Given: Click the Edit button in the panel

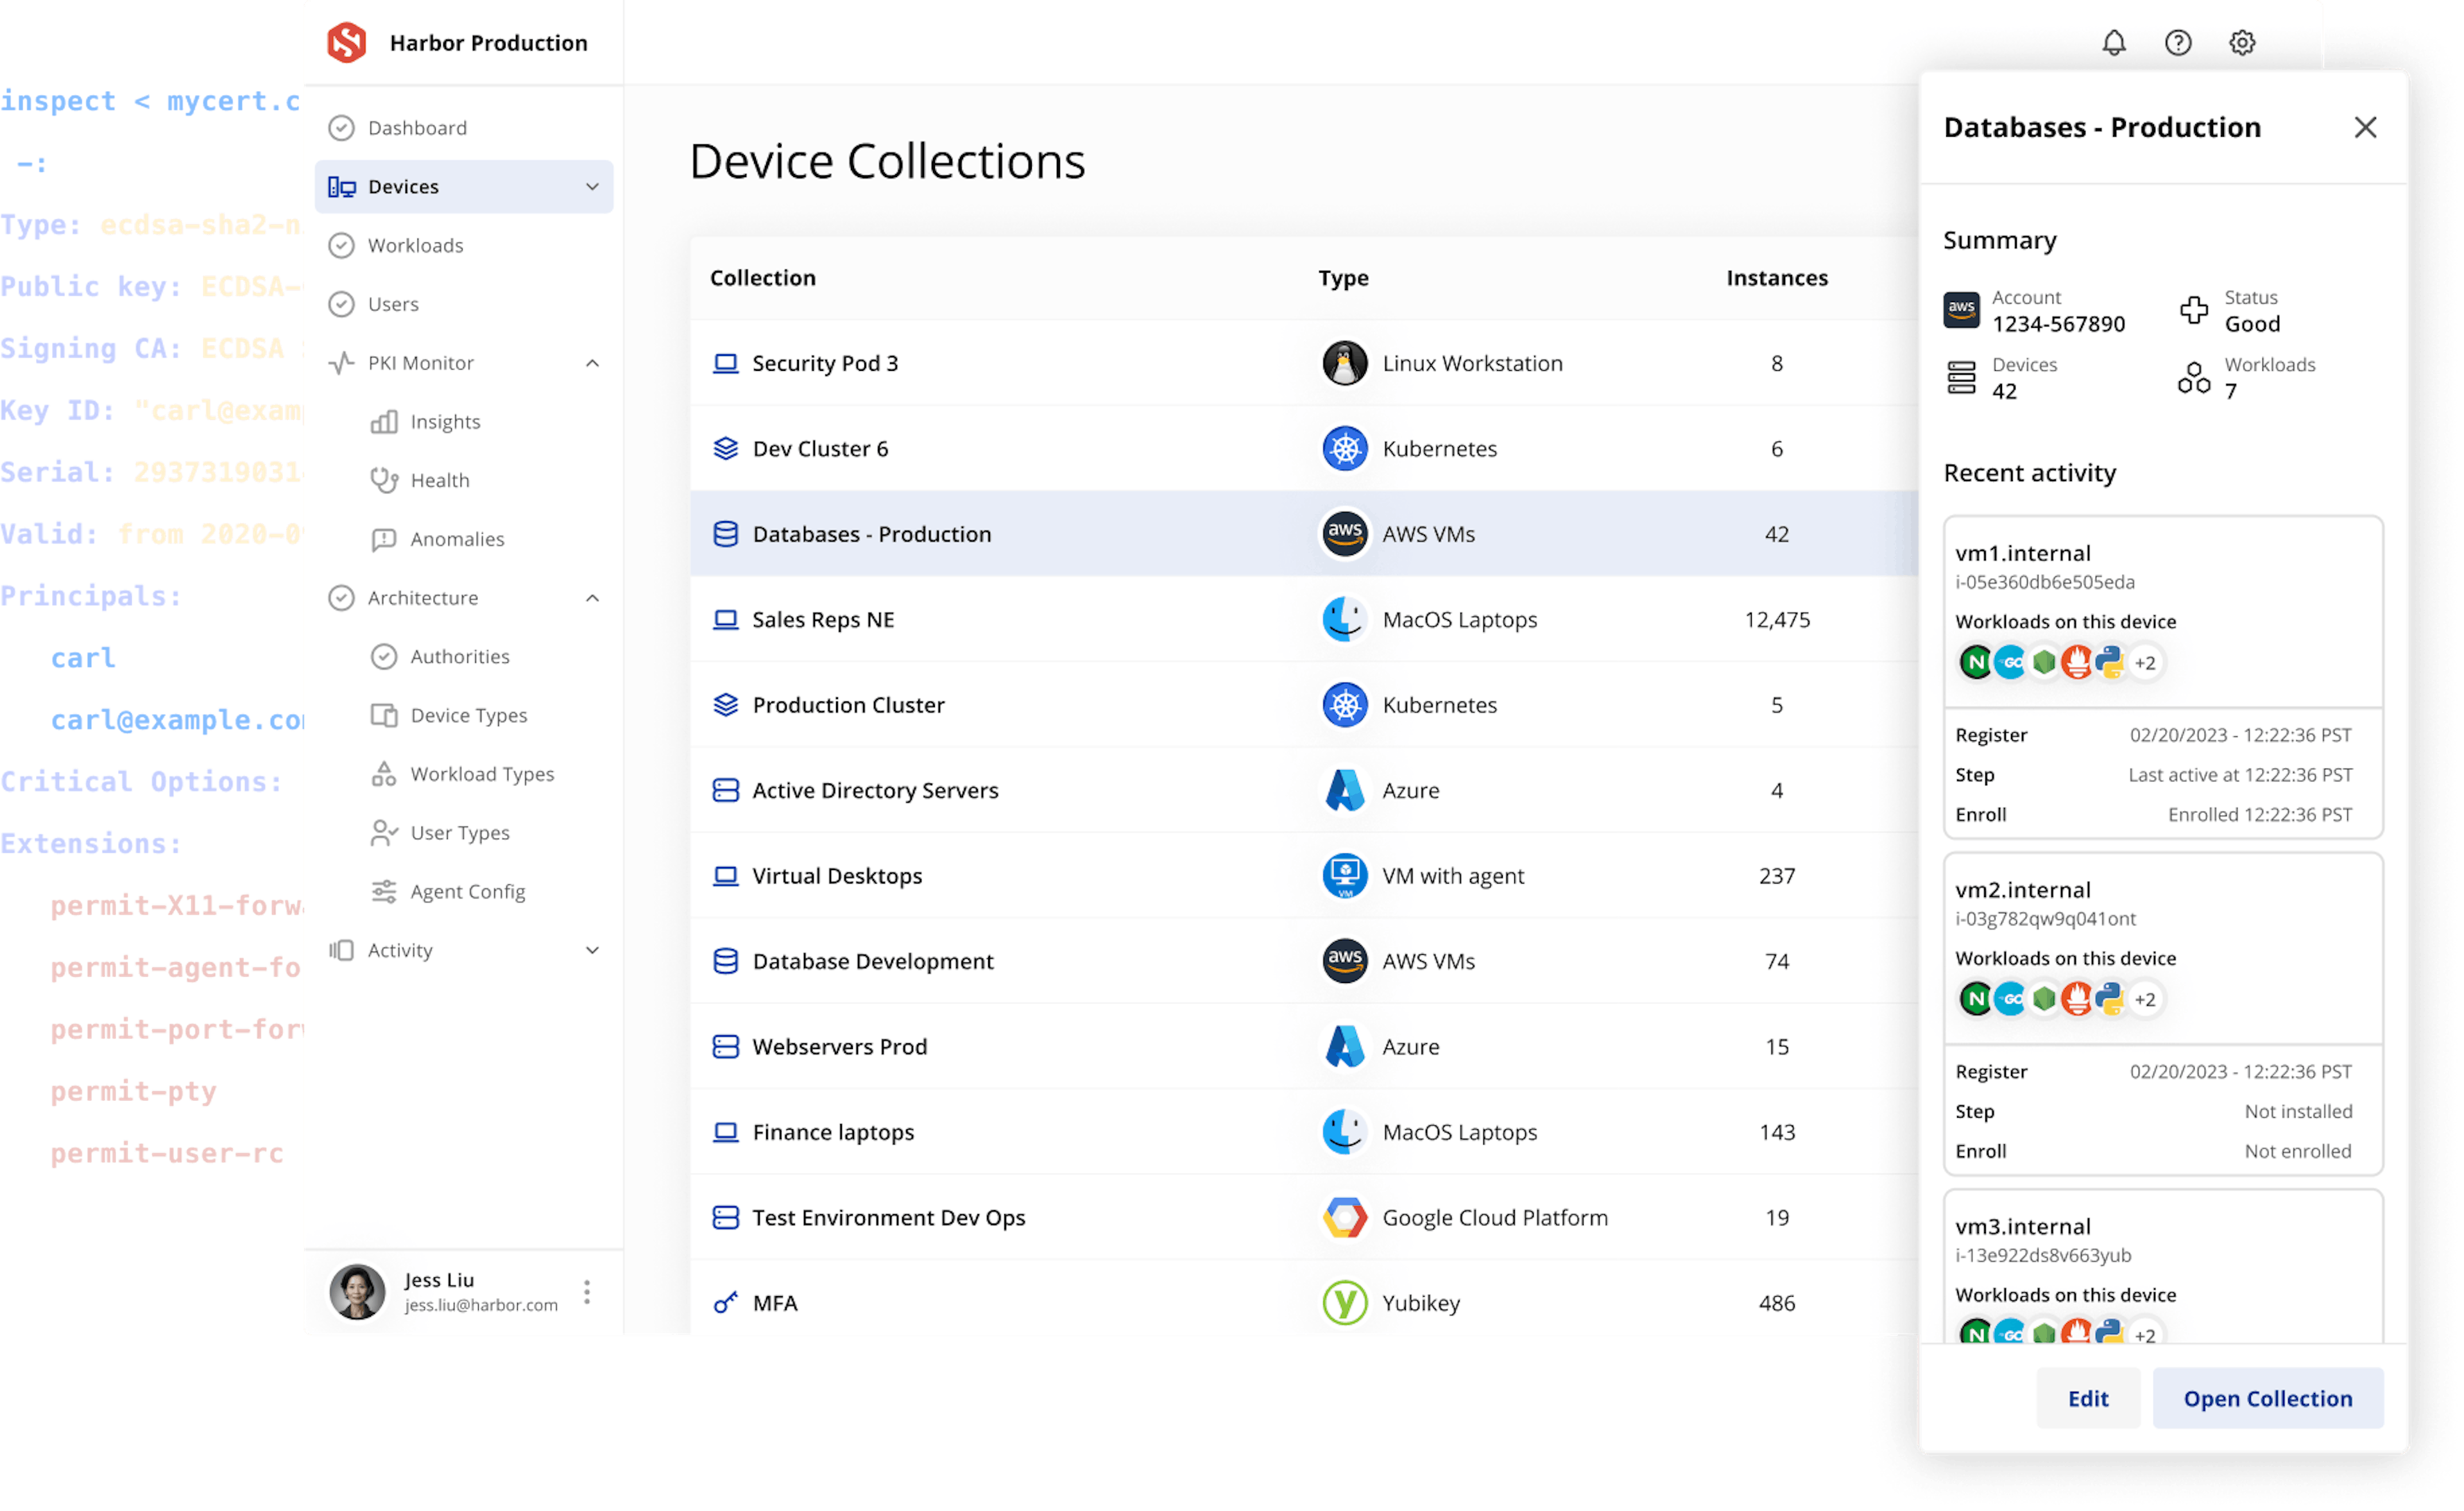Looking at the screenshot, I should coord(2088,1398).
